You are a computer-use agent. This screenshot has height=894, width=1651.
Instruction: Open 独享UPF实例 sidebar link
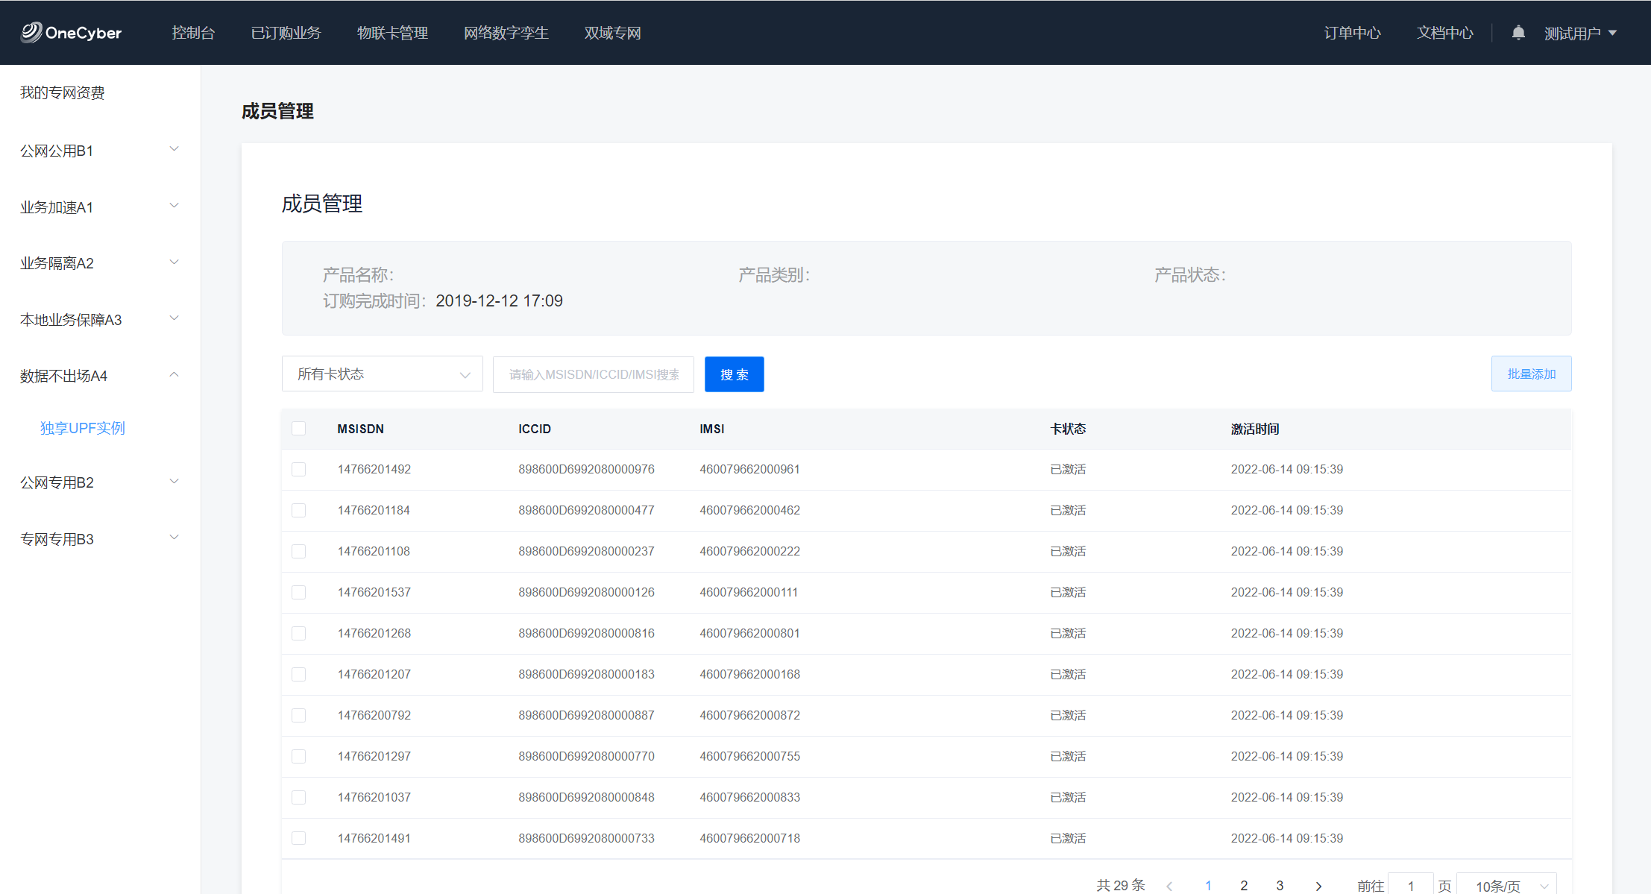click(x=82, y=428)
